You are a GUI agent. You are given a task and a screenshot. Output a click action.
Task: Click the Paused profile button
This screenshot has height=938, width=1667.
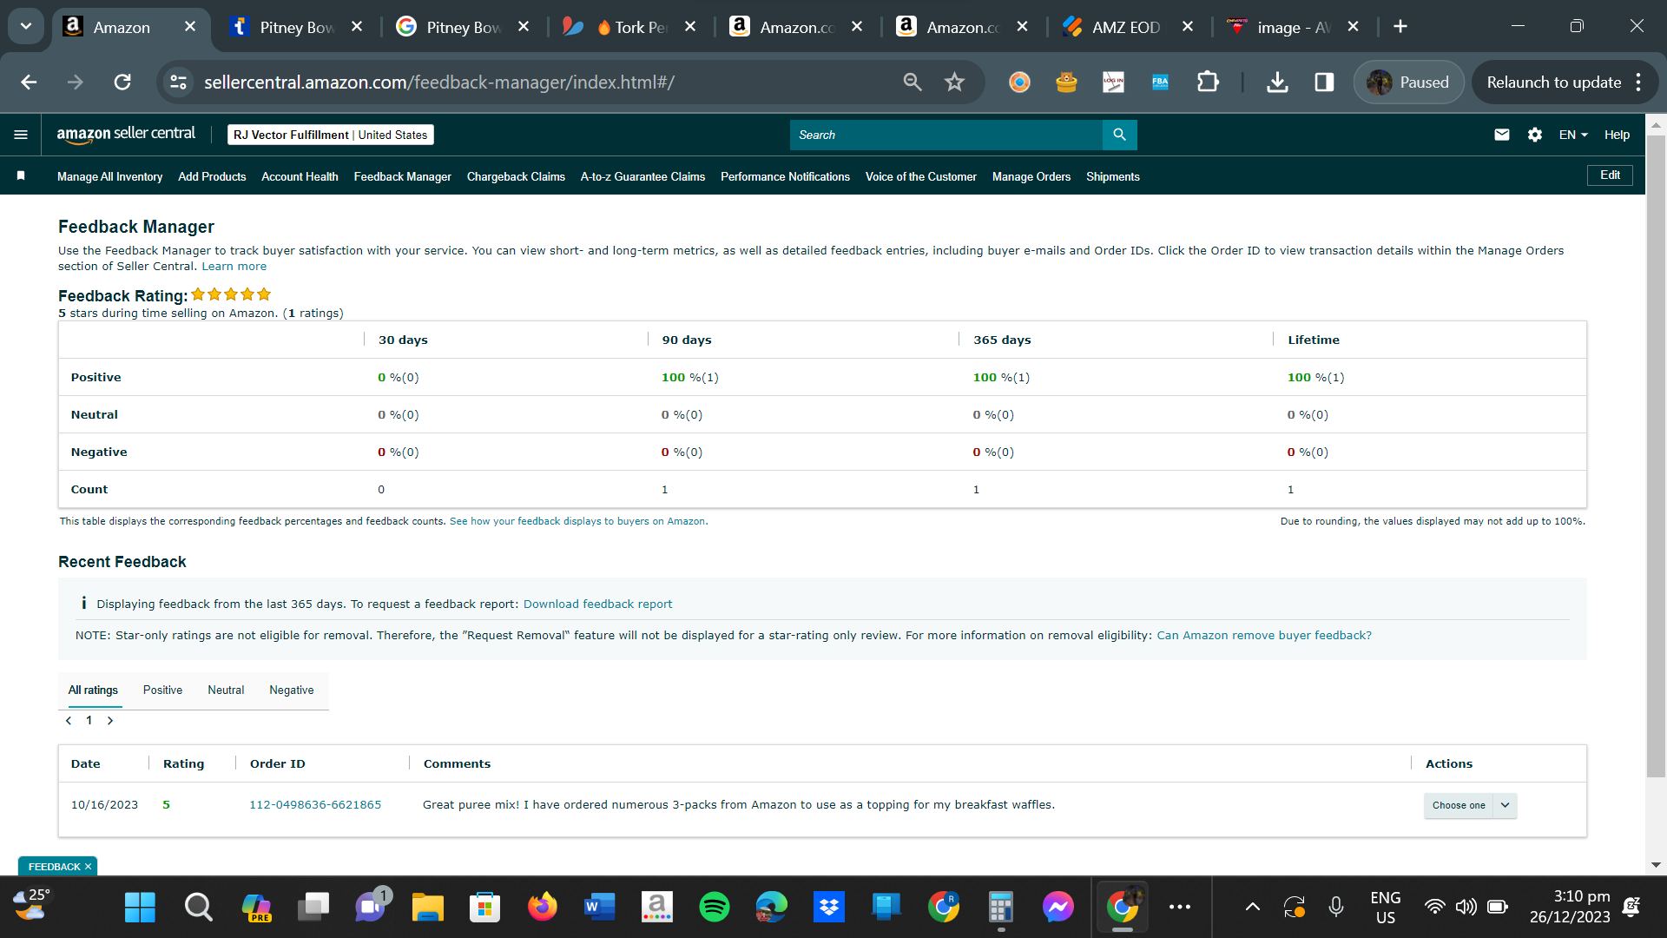tap(1408, 83)
